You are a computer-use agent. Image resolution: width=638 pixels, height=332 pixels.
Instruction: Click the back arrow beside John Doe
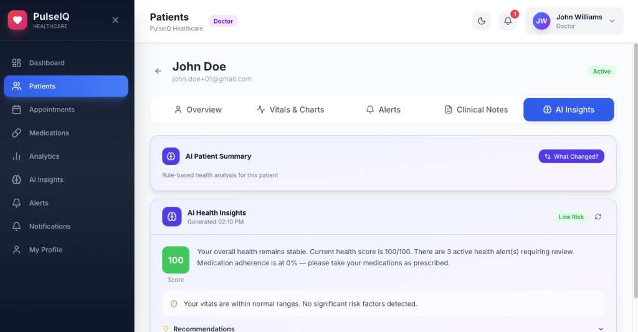click(158, 71)
